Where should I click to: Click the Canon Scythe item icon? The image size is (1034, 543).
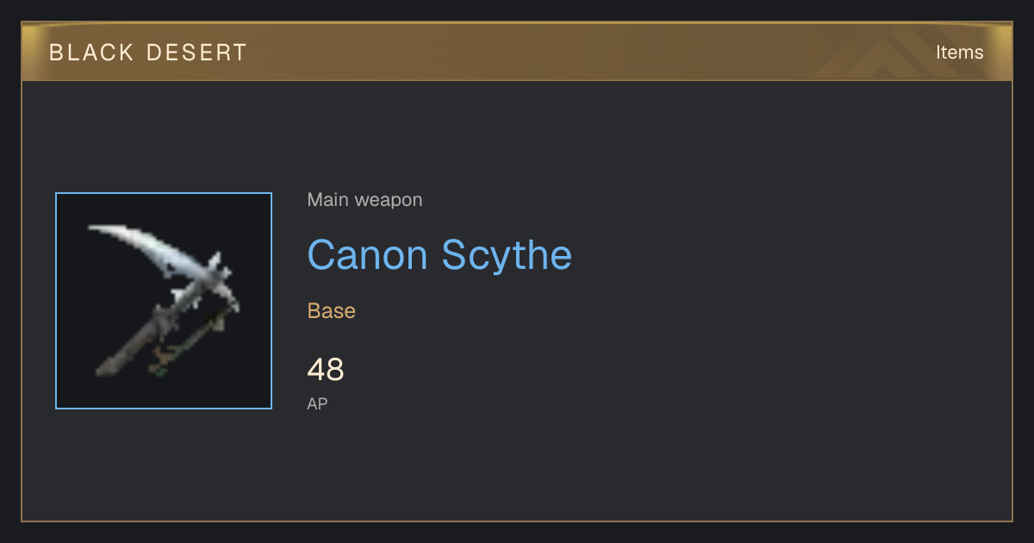click(164, 301)
